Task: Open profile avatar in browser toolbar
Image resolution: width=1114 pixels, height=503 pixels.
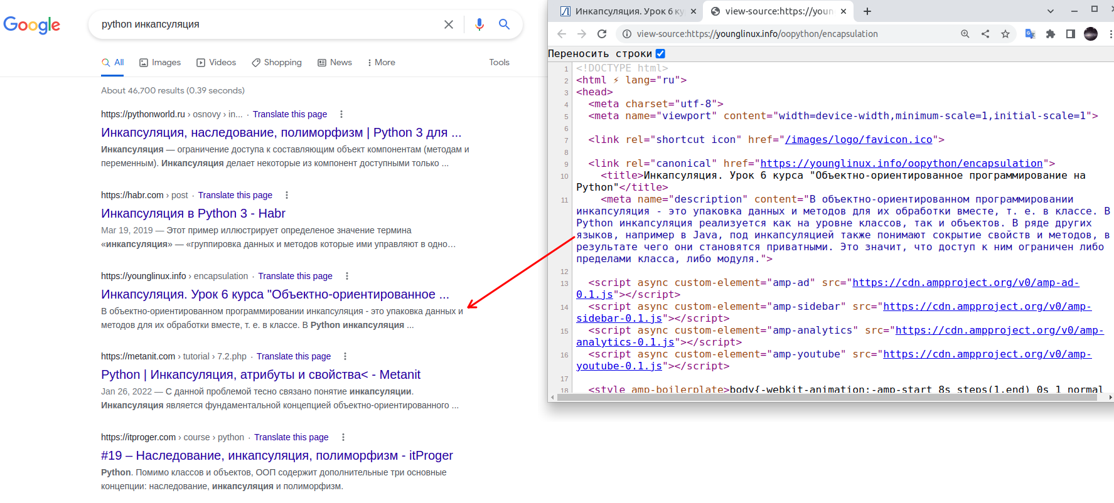Action: 1091,34
